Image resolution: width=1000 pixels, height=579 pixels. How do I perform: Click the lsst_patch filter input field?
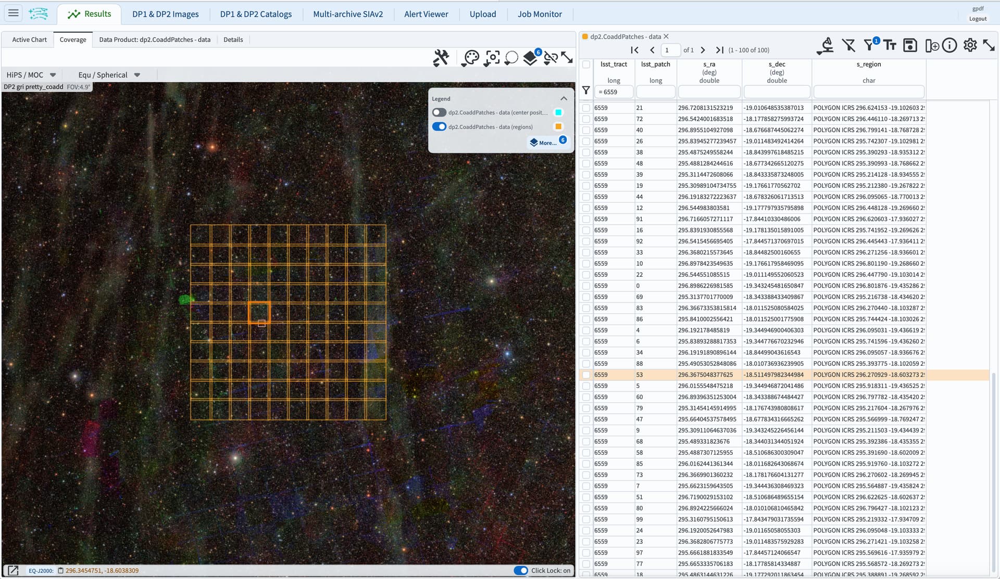[656, 92]
